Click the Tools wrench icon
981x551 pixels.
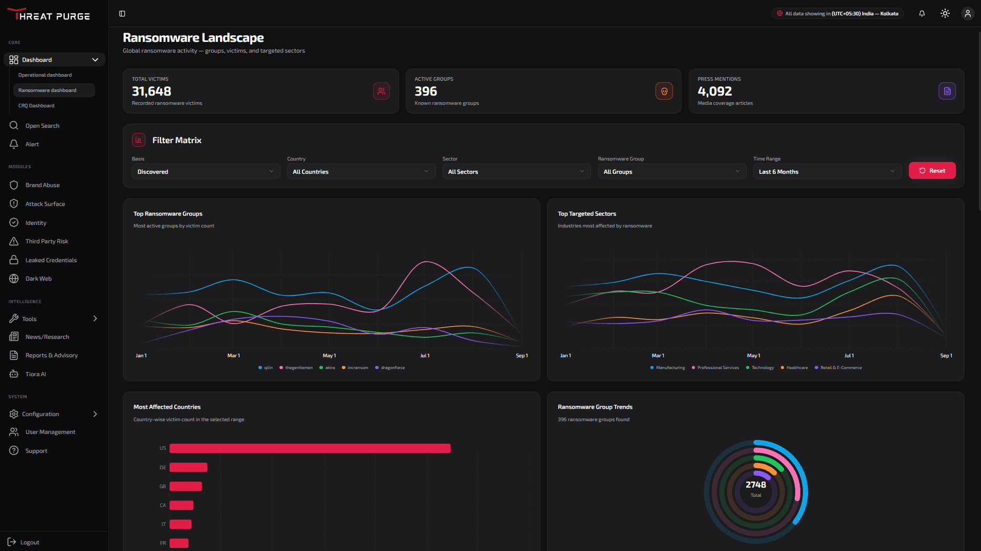14,318
